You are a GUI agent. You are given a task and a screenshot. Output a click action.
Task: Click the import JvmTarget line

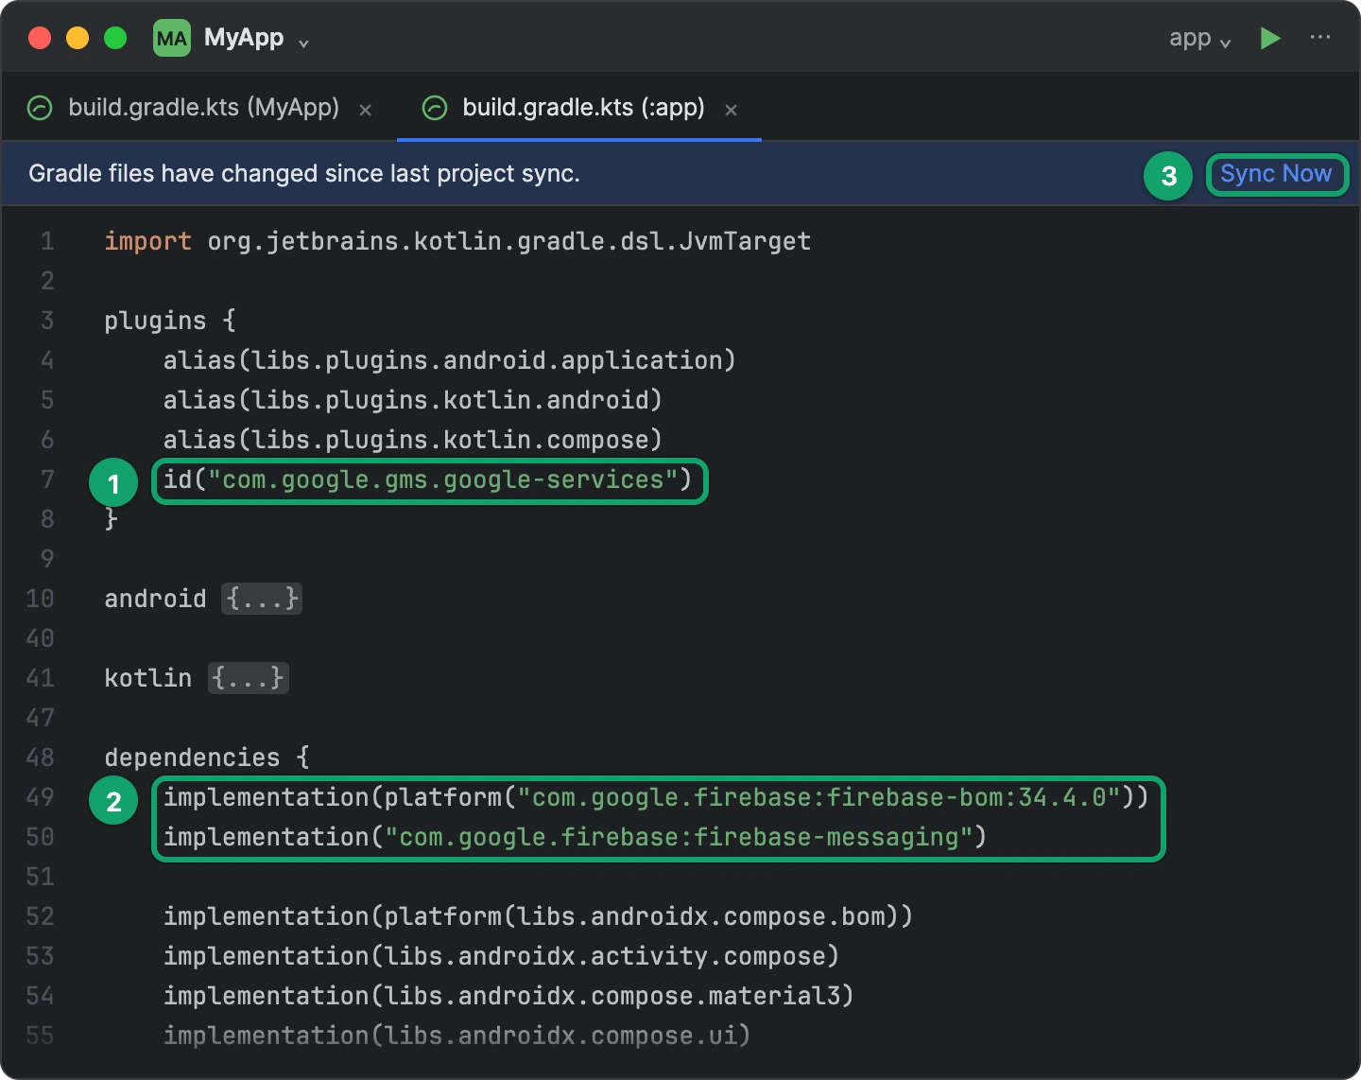pyautogui.click(x=457, y=241)
